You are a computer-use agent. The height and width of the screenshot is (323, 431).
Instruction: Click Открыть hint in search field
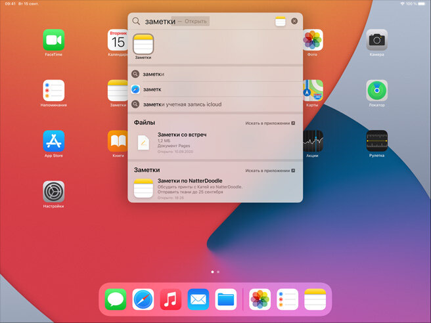click(x=195, y=21)
